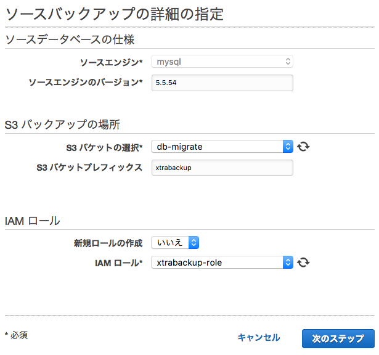Refresh the IAM role list
Image resolution: width=379 pixels, height=355 pixels.
pos(303,263)
